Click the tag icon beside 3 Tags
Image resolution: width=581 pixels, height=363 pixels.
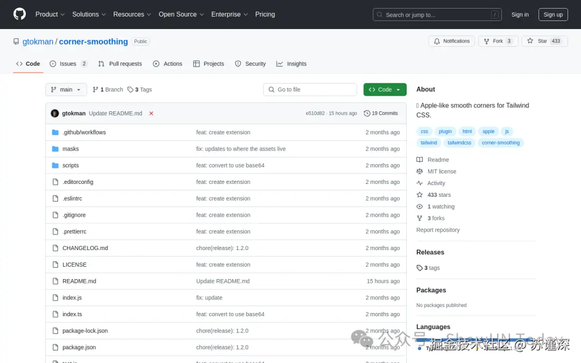click(130, 90)
